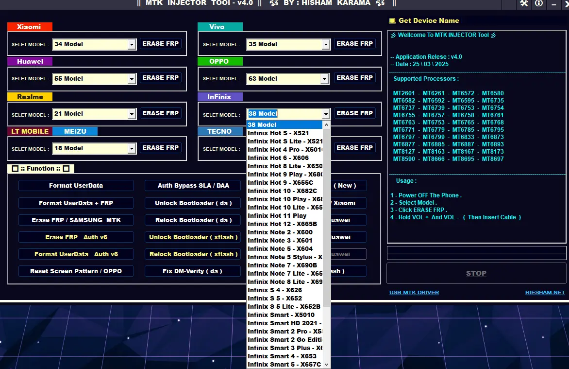Select the MEIZU brand tab

click(x=74, y=131)
